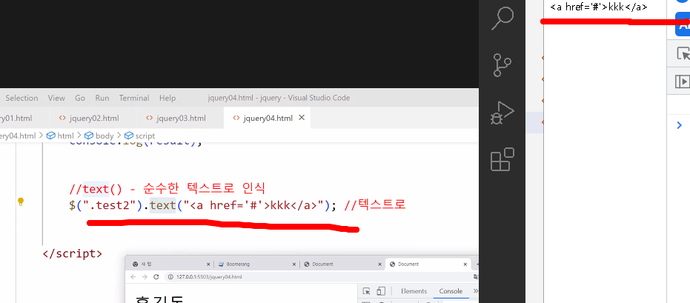Open the Console tab in DevTools
690x303 pixels.
(451, 291)
